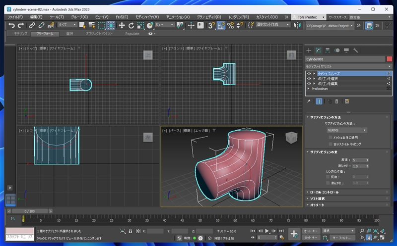The width and height of the screenshot is (397, 246).
Task: Open the モディファイヤ リスト dropdown
Action: click(348, 66)
